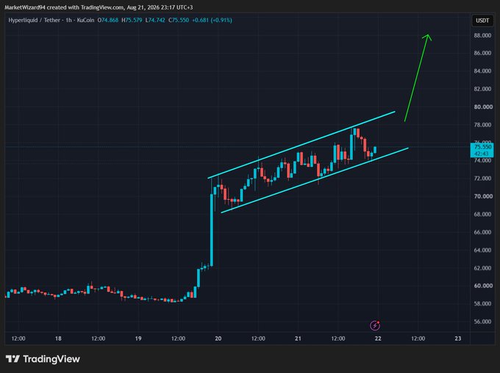This screenshot has height=373, width=500.
Task: Click the KuCoin exchange label in the legend
Action: click(x=85, y=20)
